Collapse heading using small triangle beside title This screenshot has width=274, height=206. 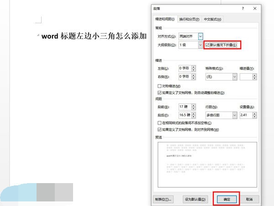click(38, 36)
